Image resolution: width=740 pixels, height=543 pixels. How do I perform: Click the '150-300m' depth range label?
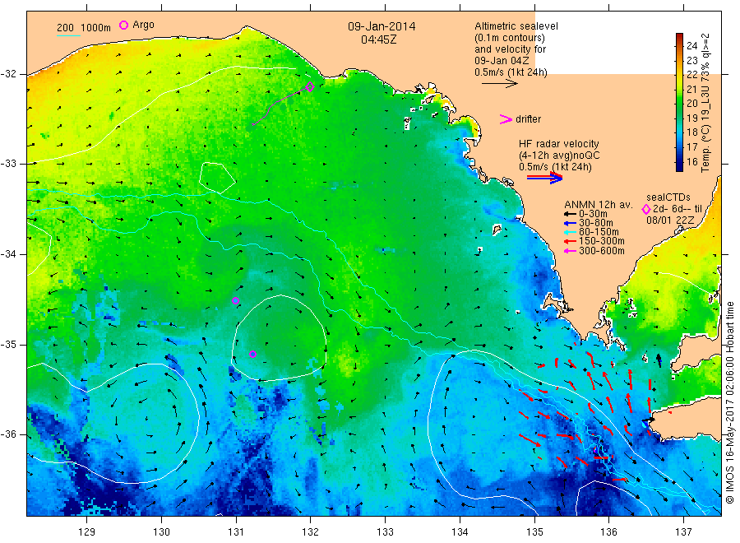601,241
